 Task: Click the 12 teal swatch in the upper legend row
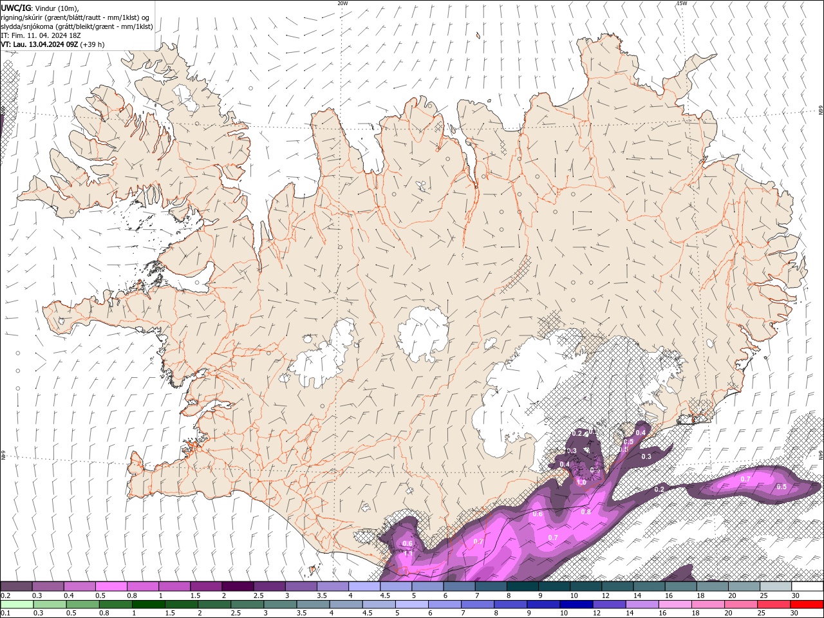tap(618, 586)
